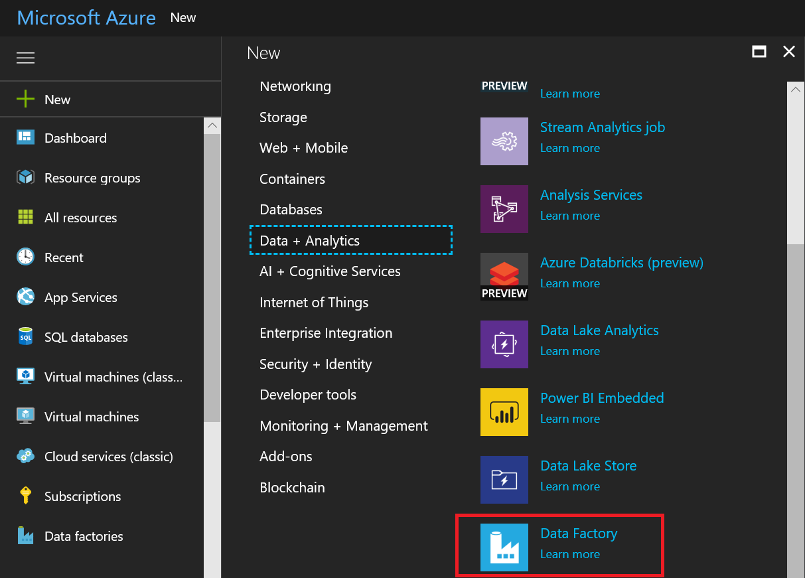Open Subscriptions label in sidebar
The image size is (805, 578).
point(83,496)
